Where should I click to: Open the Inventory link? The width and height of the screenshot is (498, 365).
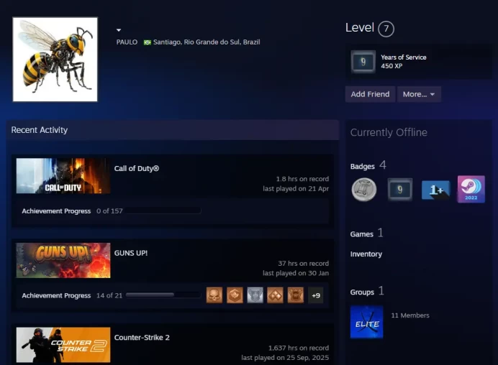366,254
